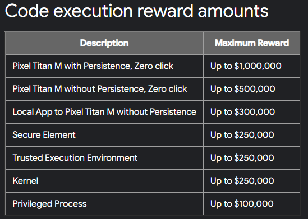Select the Maximum Reward column header

coord(252,43)
